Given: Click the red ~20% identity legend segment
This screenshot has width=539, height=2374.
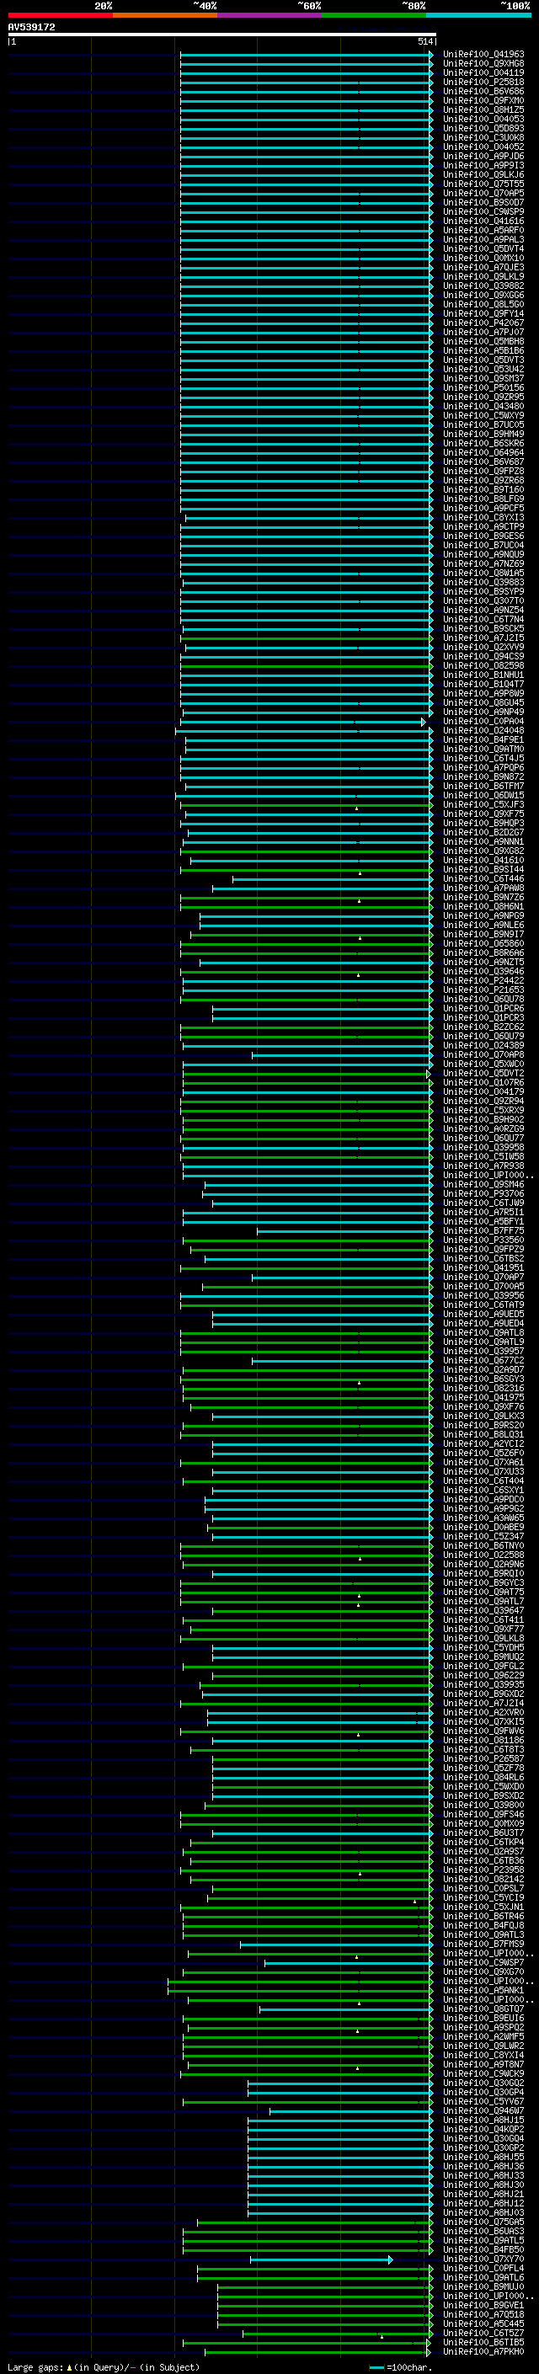Looking at the screenshot, I should (x=60, y=15).
